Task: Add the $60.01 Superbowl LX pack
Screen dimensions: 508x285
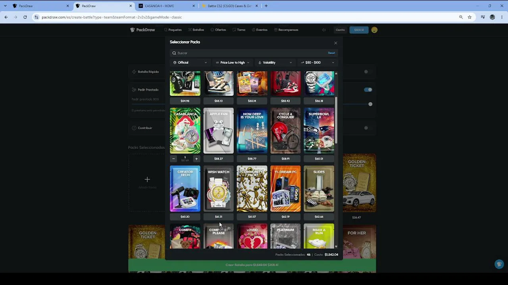Action: pos(319,159)
